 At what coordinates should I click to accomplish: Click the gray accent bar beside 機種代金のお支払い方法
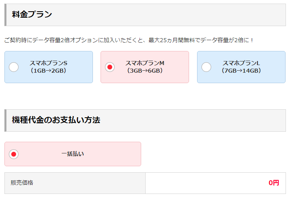pos(6,120)
